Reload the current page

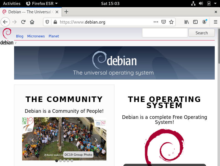[23, 22]
